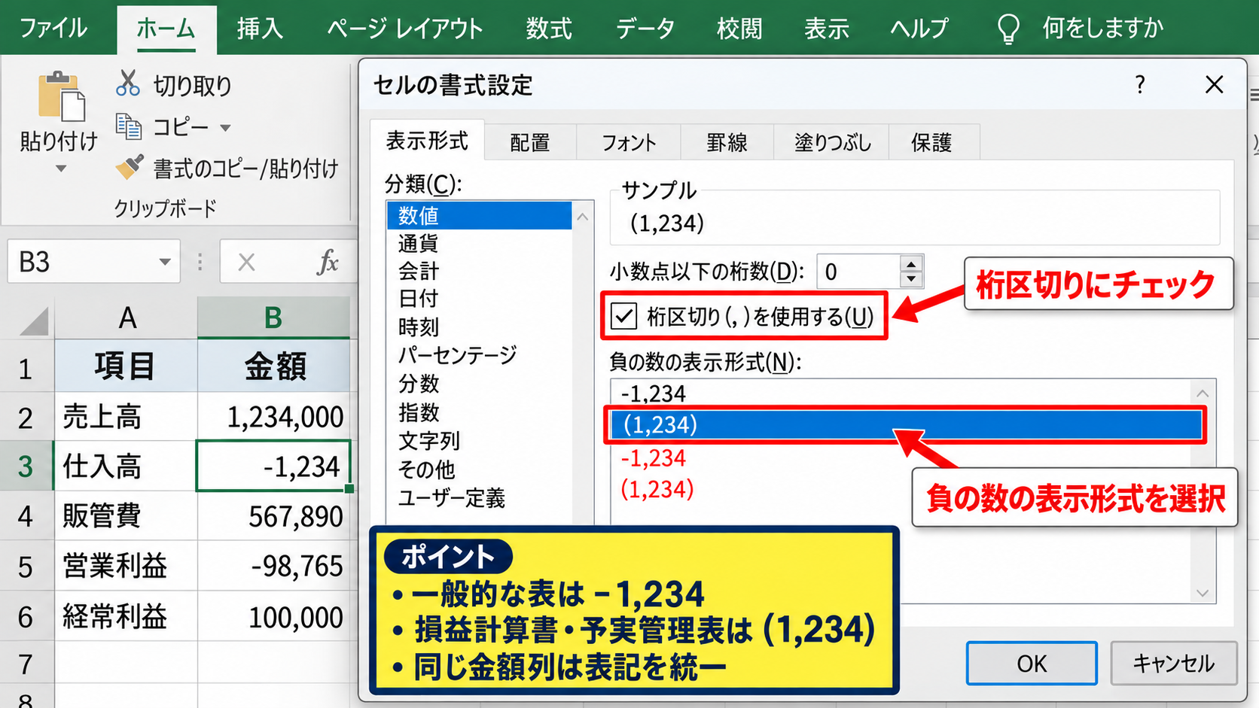
Task: Click the Format Painter brush icon
Action: pyautogui.click(x=130, y=167)
